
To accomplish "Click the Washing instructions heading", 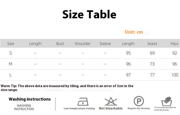I will tap(30, 99).
